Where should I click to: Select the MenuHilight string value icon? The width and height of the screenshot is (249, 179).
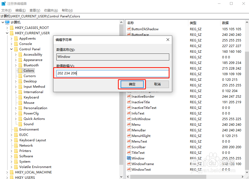[129, 136]
